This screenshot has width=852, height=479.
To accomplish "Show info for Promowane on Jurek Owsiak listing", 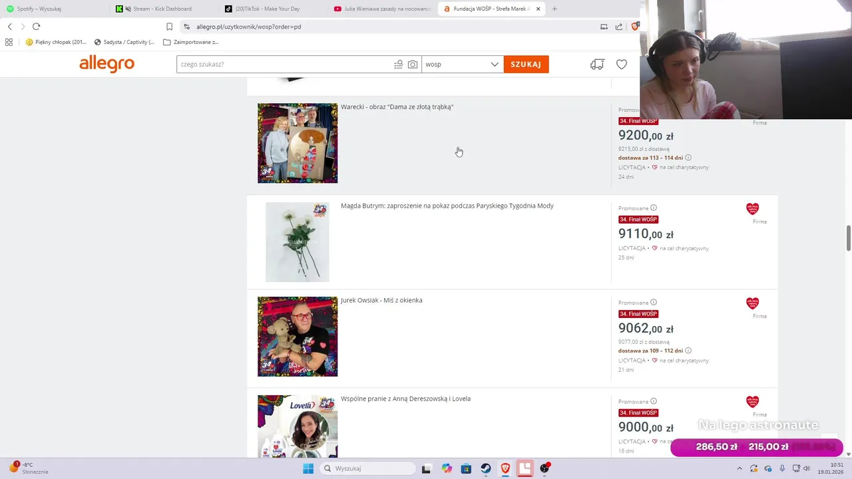I will 653,303.
